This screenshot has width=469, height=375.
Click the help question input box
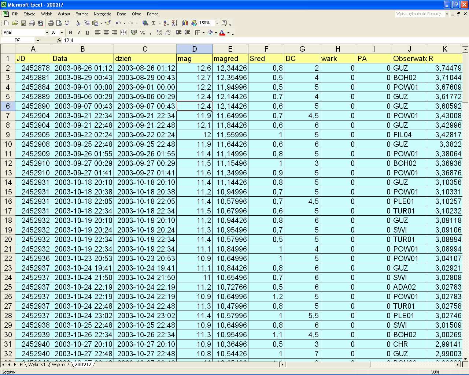point(420,14)
